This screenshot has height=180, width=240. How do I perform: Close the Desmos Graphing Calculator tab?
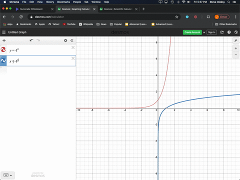point(94,9)
